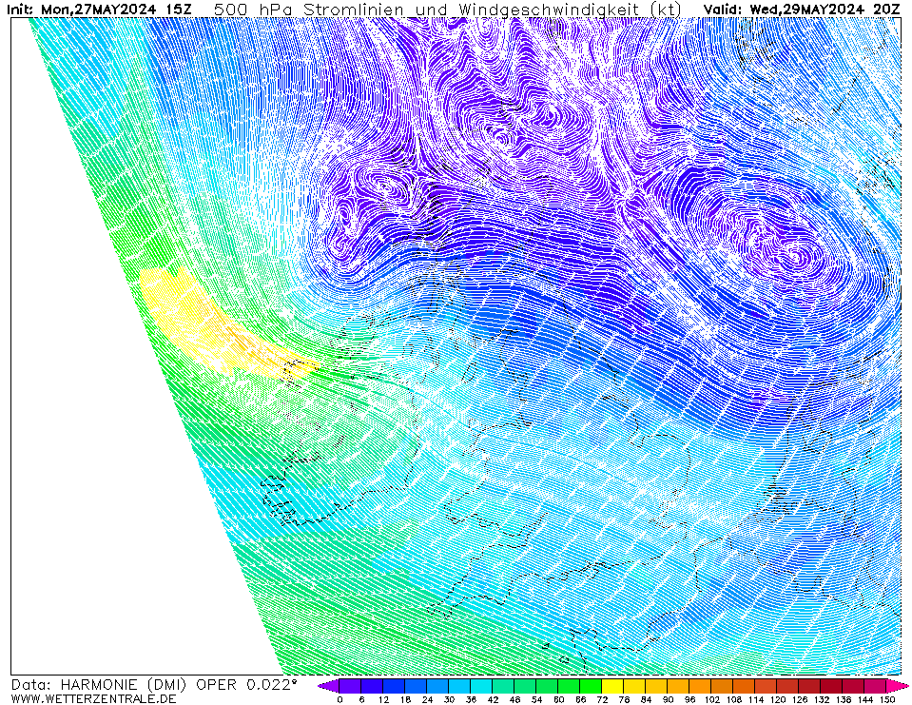Screen dimensions: 912x705
Task: Click the scale label 150
Action: click(887, 699)
